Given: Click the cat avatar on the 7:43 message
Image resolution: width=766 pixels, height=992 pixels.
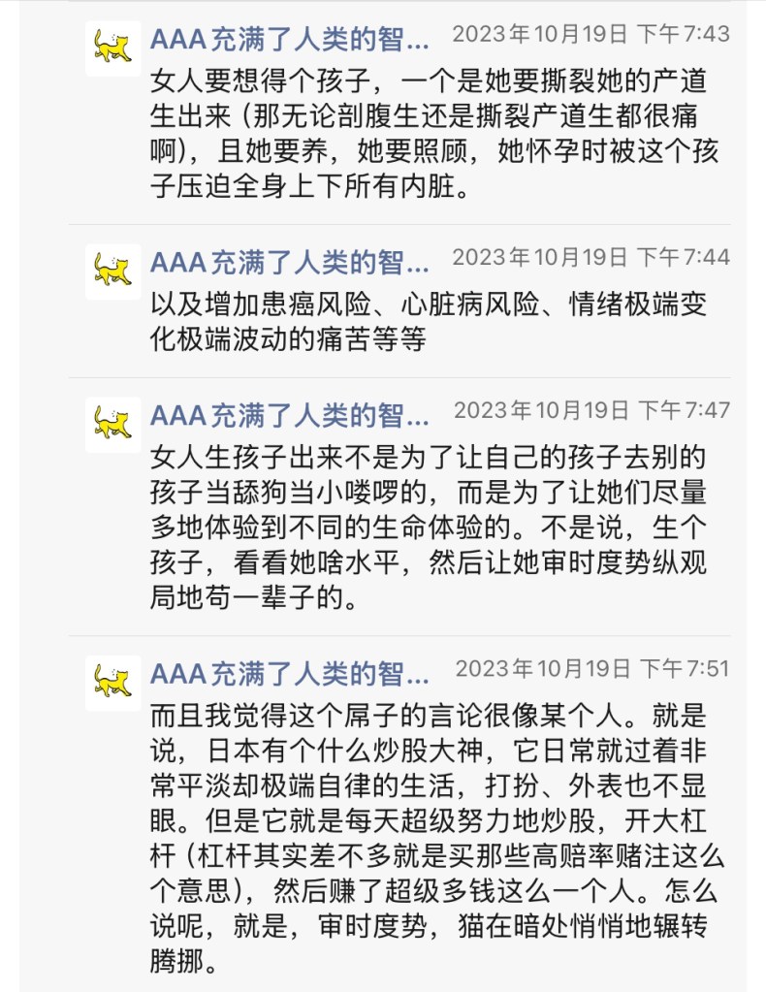Looking at the screenshot, I should pos(112,48).
